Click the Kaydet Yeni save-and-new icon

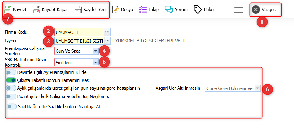click(x=78, y=9)
